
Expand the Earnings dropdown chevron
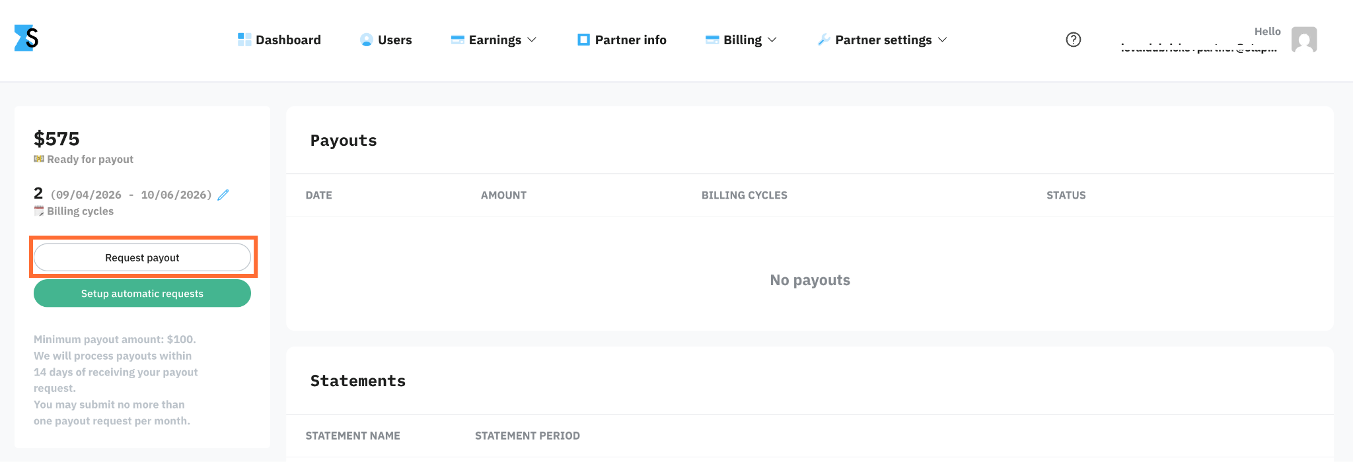click(x=532, y=40)
